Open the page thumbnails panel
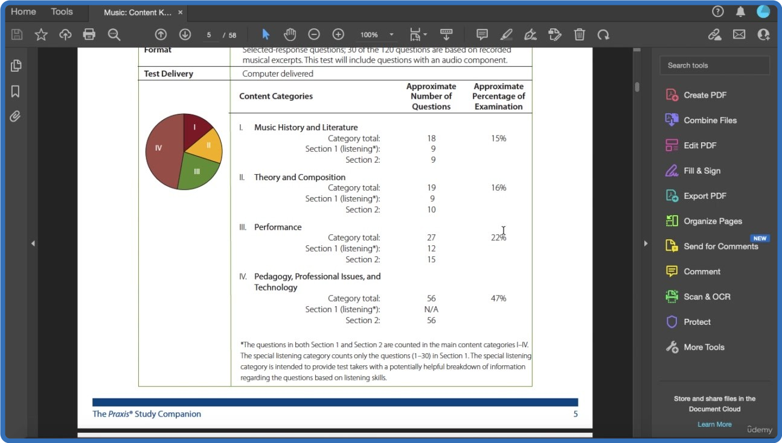 pos(16,66)
